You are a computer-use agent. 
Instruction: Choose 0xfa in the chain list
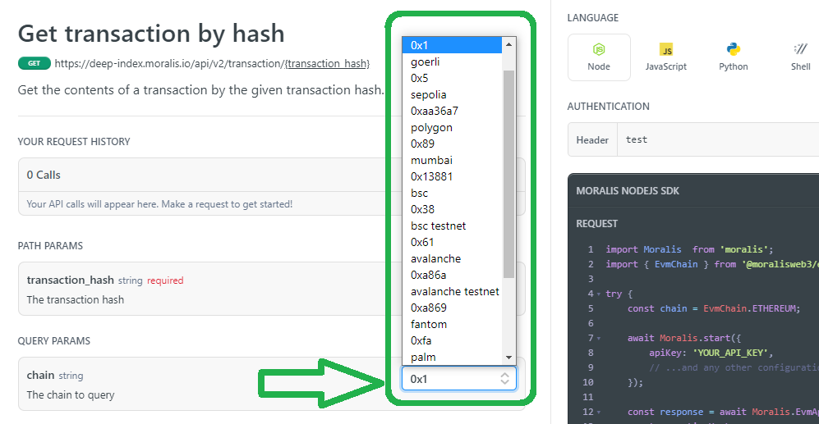click(x=452, y=340)
